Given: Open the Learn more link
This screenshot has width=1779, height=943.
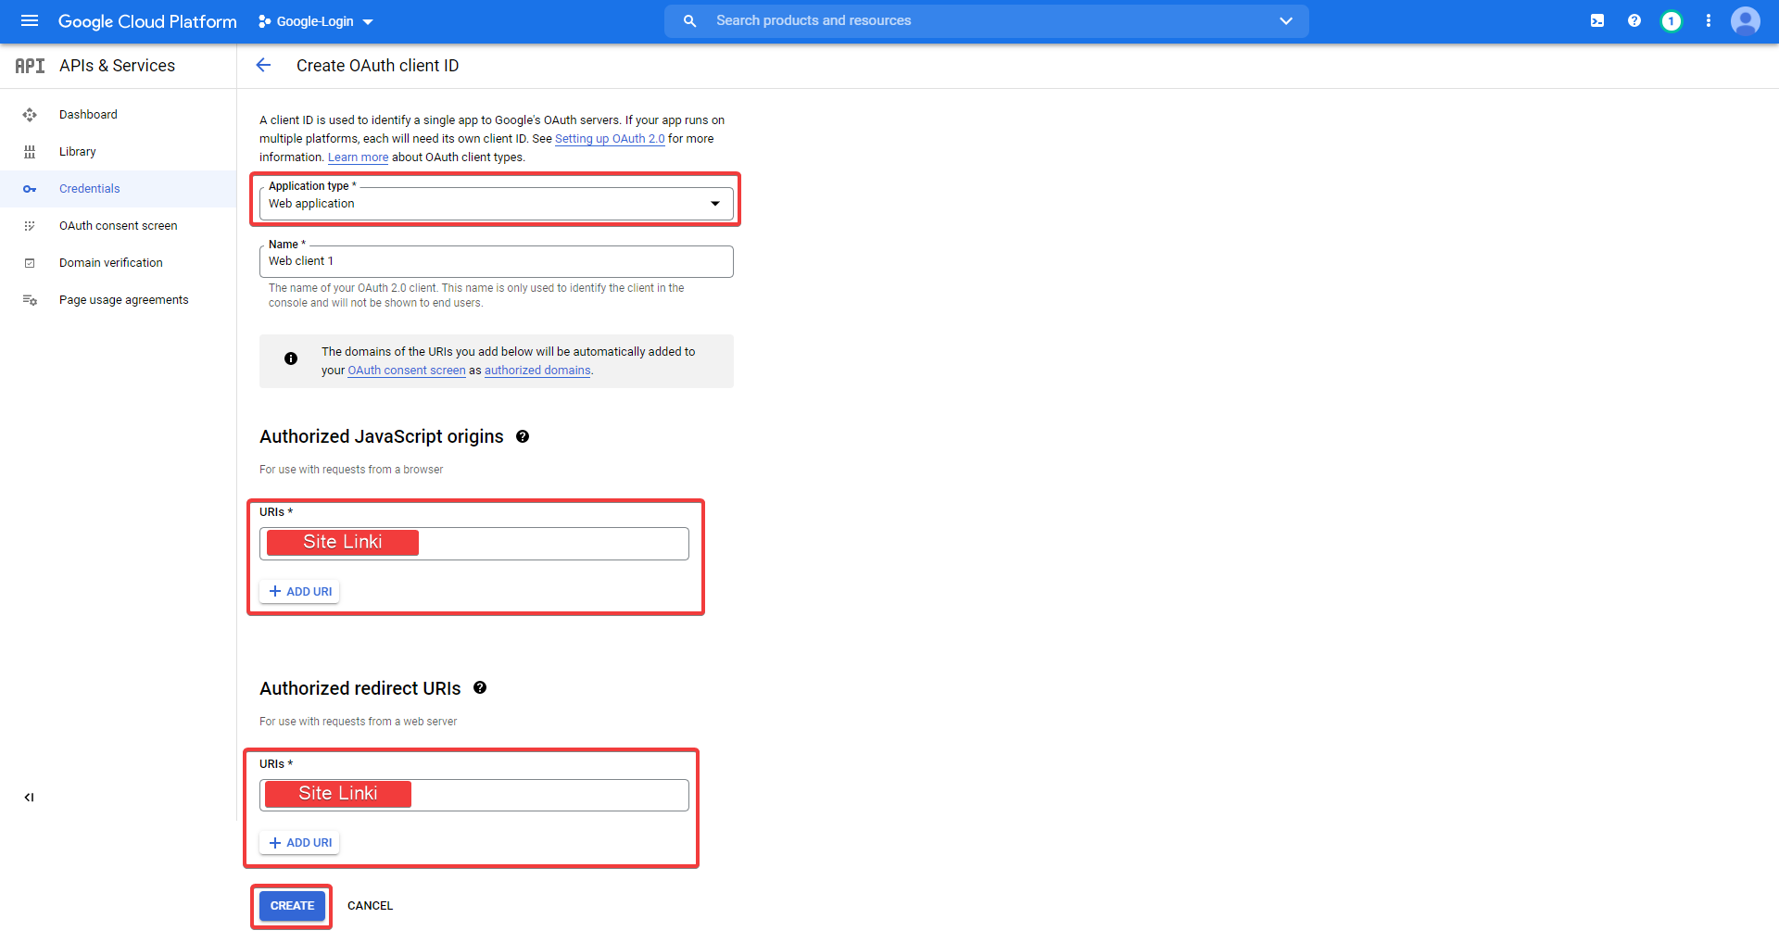Looking at the screenshot, I should (358, 157).
